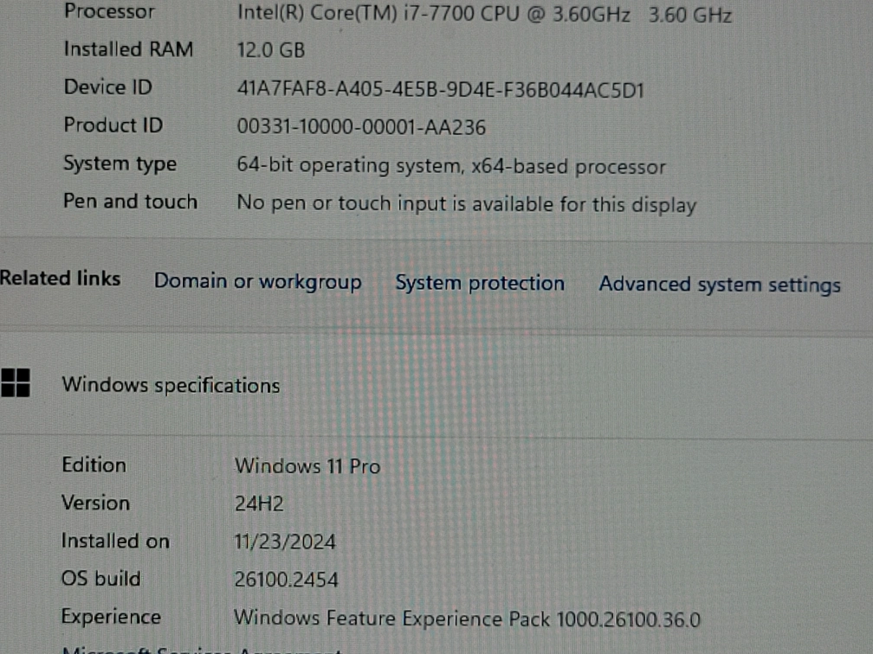Viewport: 873px width, 654px height.
Task: Click the Installed RAM label
Action: point(128,49)
